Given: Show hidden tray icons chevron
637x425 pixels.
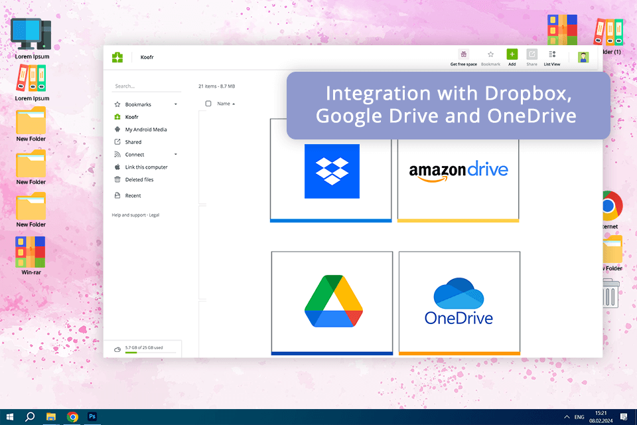Looking at the screenshot, I should pyautogui.click(x=567, y=417).
